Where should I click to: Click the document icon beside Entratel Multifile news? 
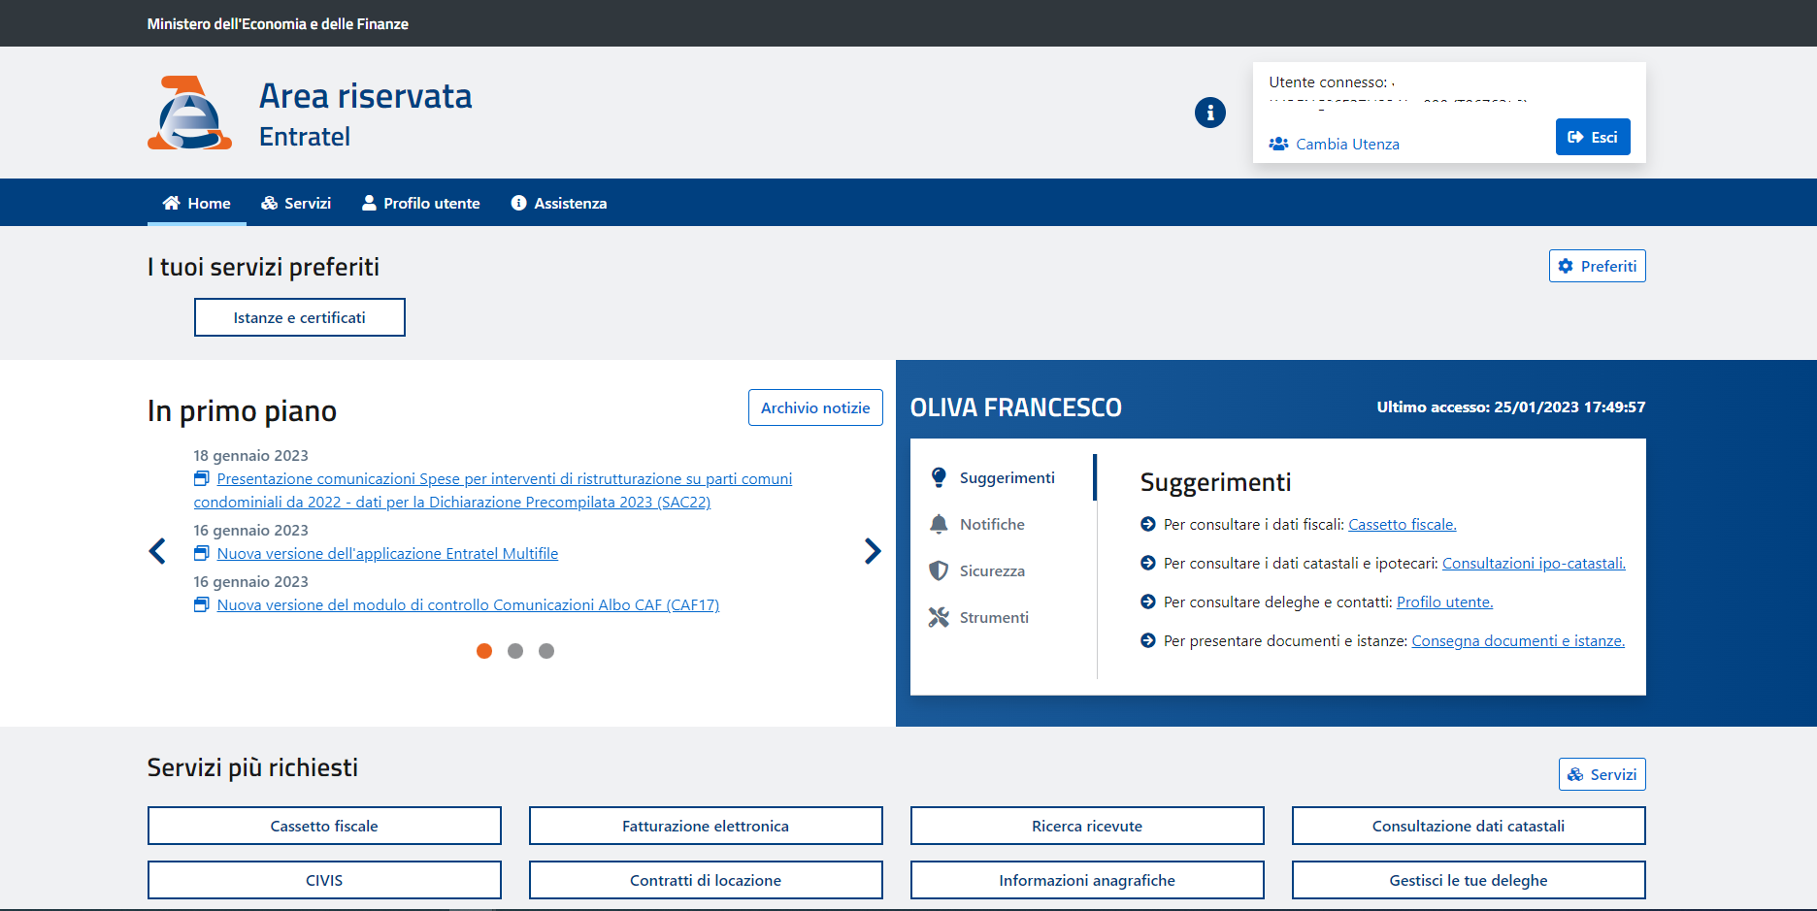coord(202,553)
